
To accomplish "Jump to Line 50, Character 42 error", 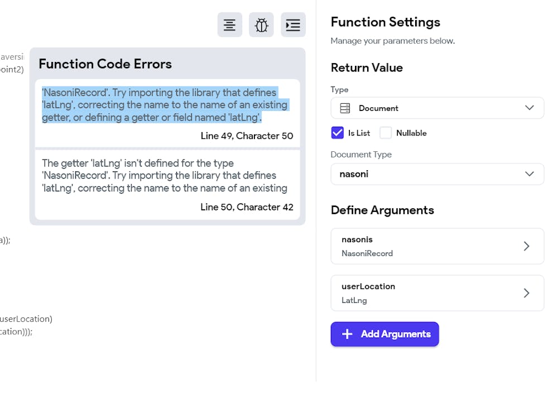I will click(x=247, y=207).
